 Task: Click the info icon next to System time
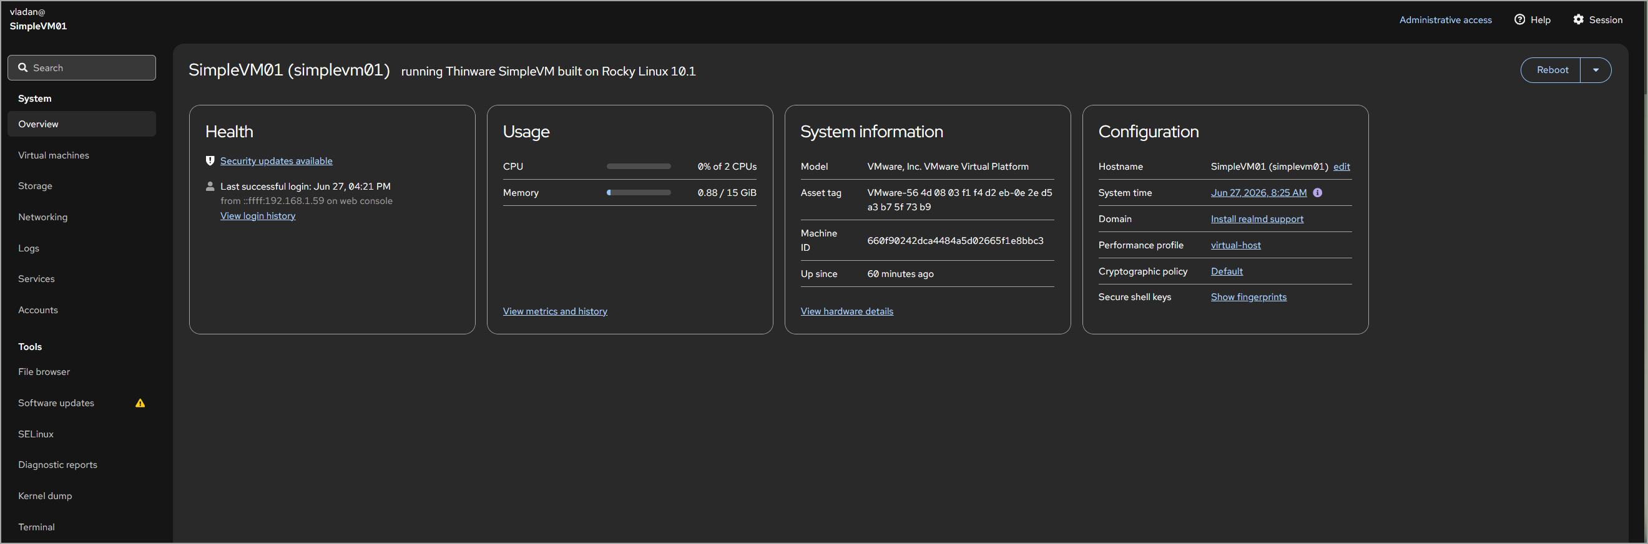pyautogui.click(x=1317, y=192)
